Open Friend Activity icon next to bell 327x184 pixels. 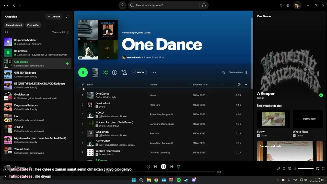[x=288, y=5]
